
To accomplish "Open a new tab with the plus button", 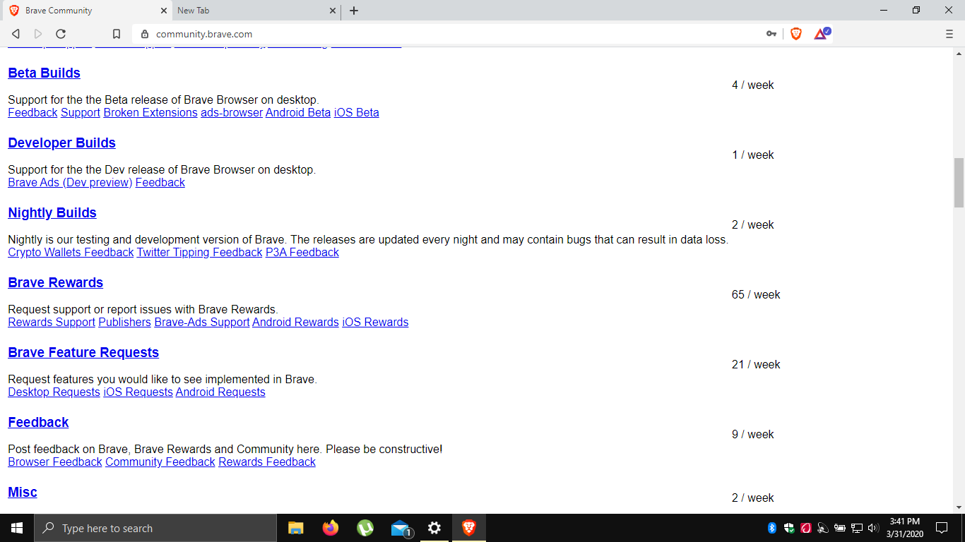I will click(x=354, y=11).
